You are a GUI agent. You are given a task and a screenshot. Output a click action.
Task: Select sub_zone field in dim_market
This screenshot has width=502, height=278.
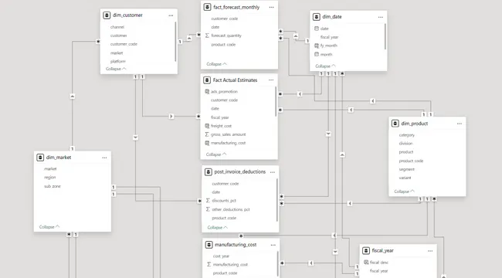click(x=53, y=186)
